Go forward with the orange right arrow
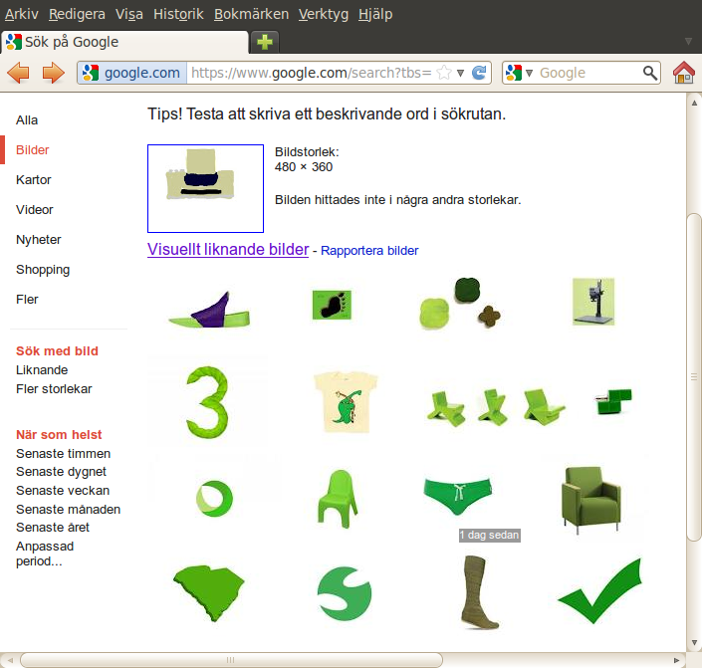Image resolution: width=702 pixels, height=668 pixels. [x=54, y=73]
